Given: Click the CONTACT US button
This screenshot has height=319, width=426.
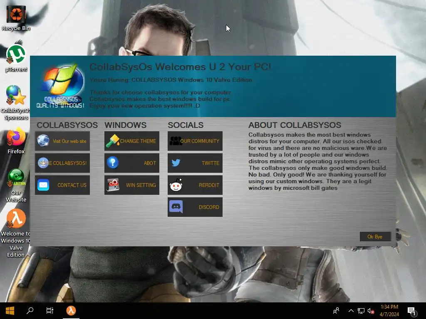Looking at the screenshot, I should 62,185.
